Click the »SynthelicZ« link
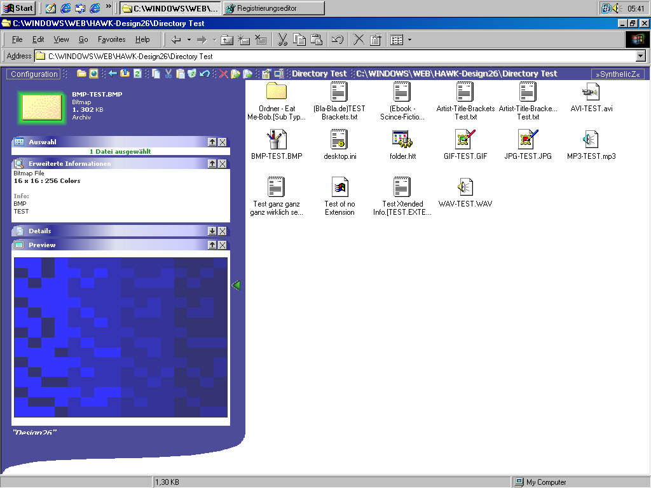Image resolution: width=651 pixels, height=488 pixels. (x=618, y=74)
